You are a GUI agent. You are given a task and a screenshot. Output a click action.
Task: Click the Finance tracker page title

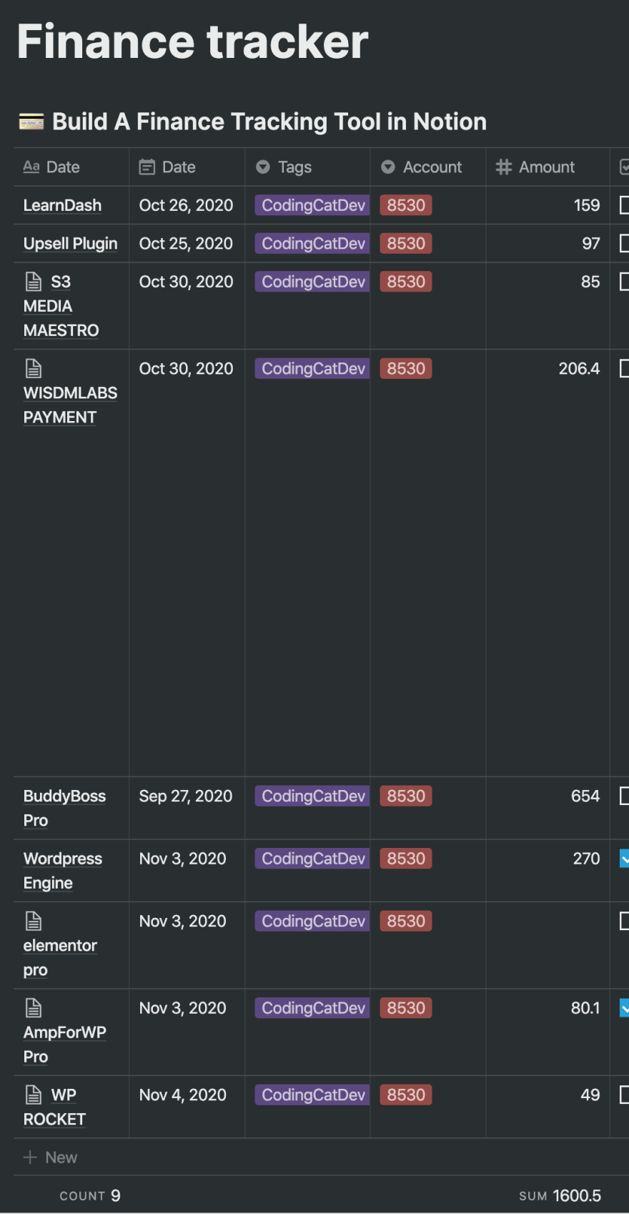click(193, 41)
